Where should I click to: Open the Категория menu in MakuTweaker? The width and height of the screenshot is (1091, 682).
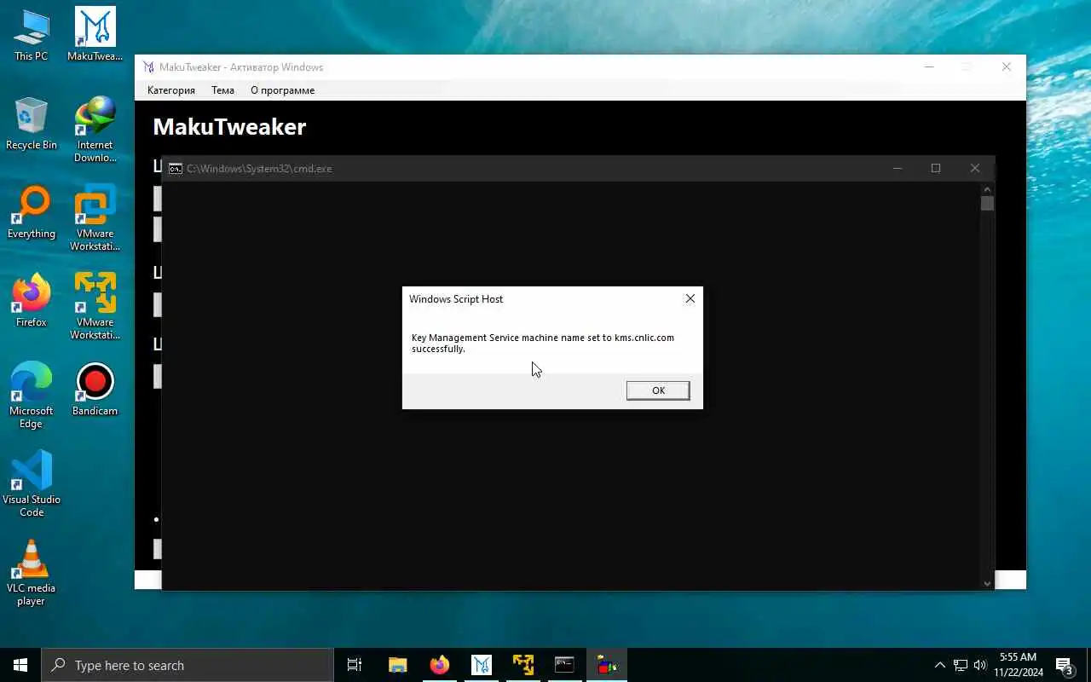[x=171, y=90]
